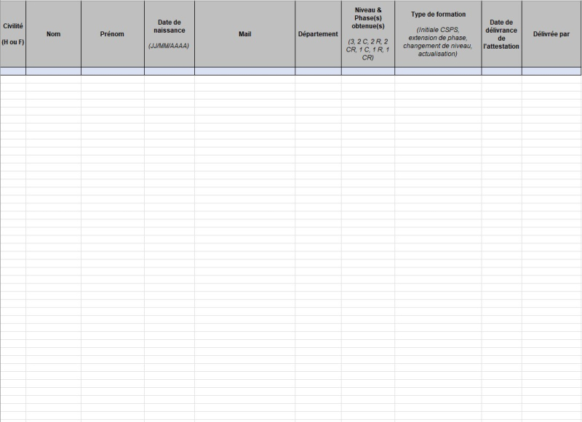This screenshot has height=422, width=582.
Task: Select first blue cell under Date de délivrance
Action: (x=501, y=71)
